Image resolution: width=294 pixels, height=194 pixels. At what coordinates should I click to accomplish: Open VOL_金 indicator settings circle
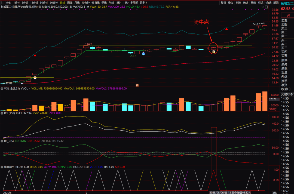pyautogui.click(x=2, y=88)
